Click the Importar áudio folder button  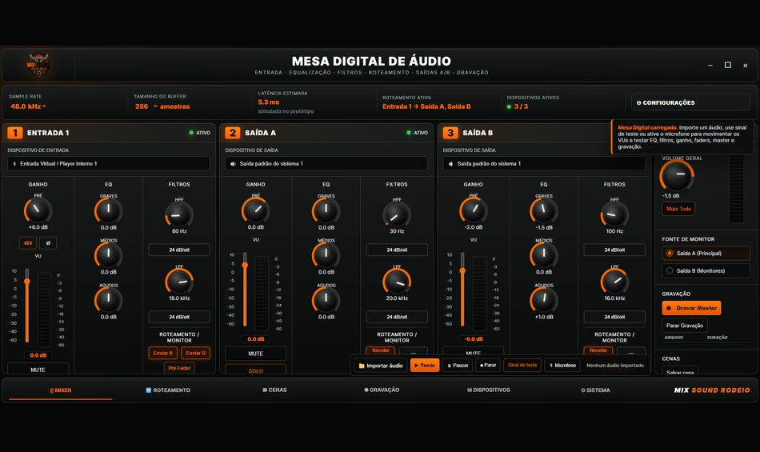(x=381, y=366)
